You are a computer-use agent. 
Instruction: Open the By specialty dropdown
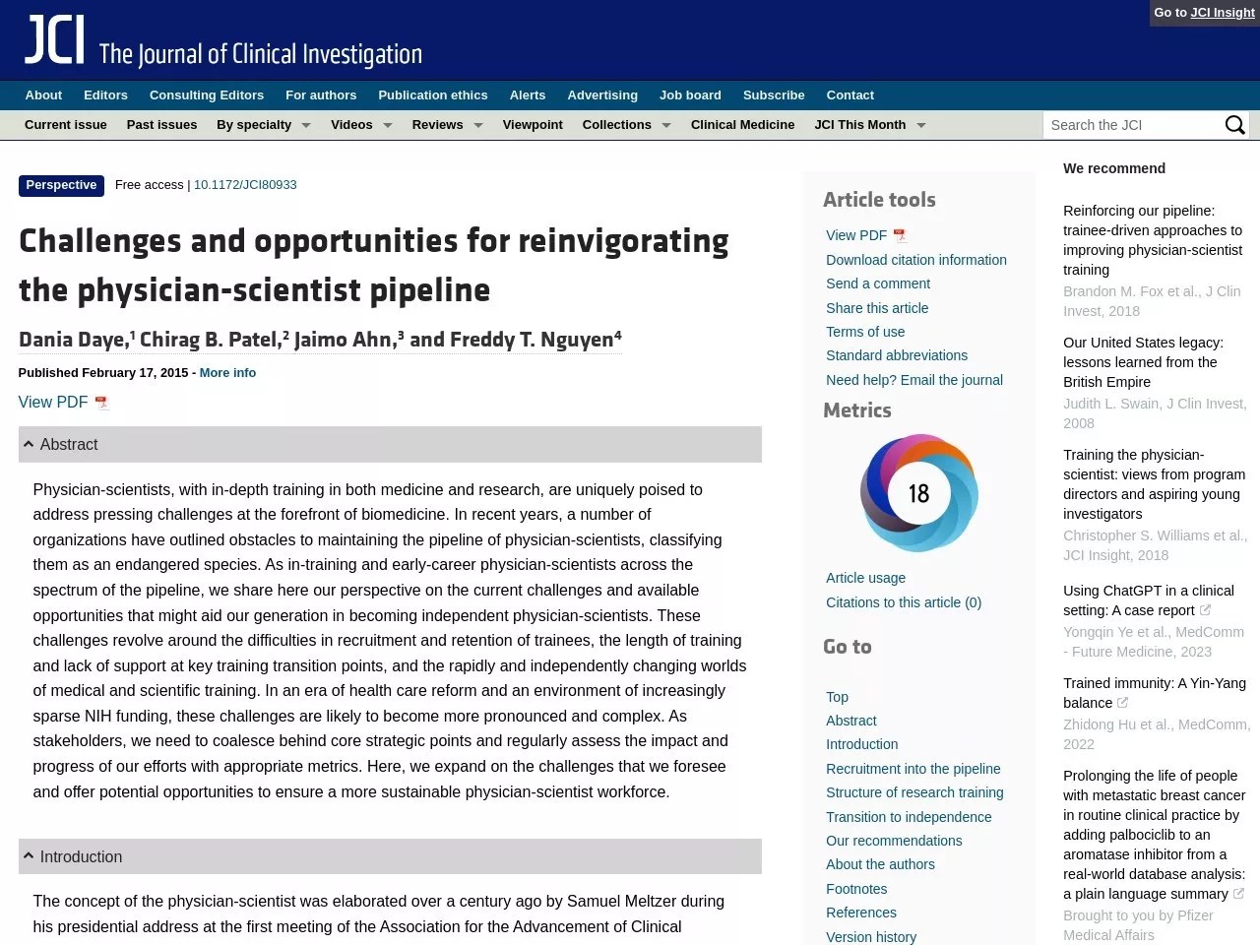(x=264, y=125)
